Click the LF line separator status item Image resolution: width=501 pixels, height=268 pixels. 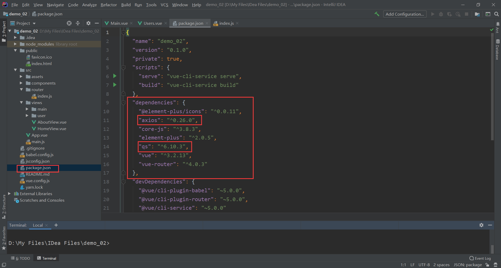click(x=413, y=265)
